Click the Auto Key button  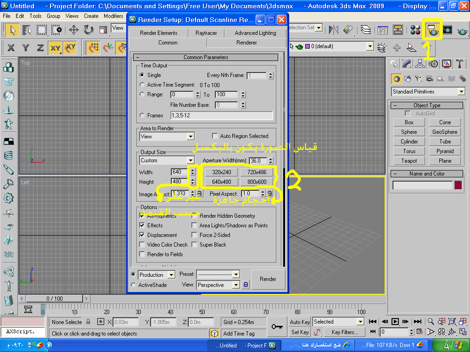(x=300, y=322)
